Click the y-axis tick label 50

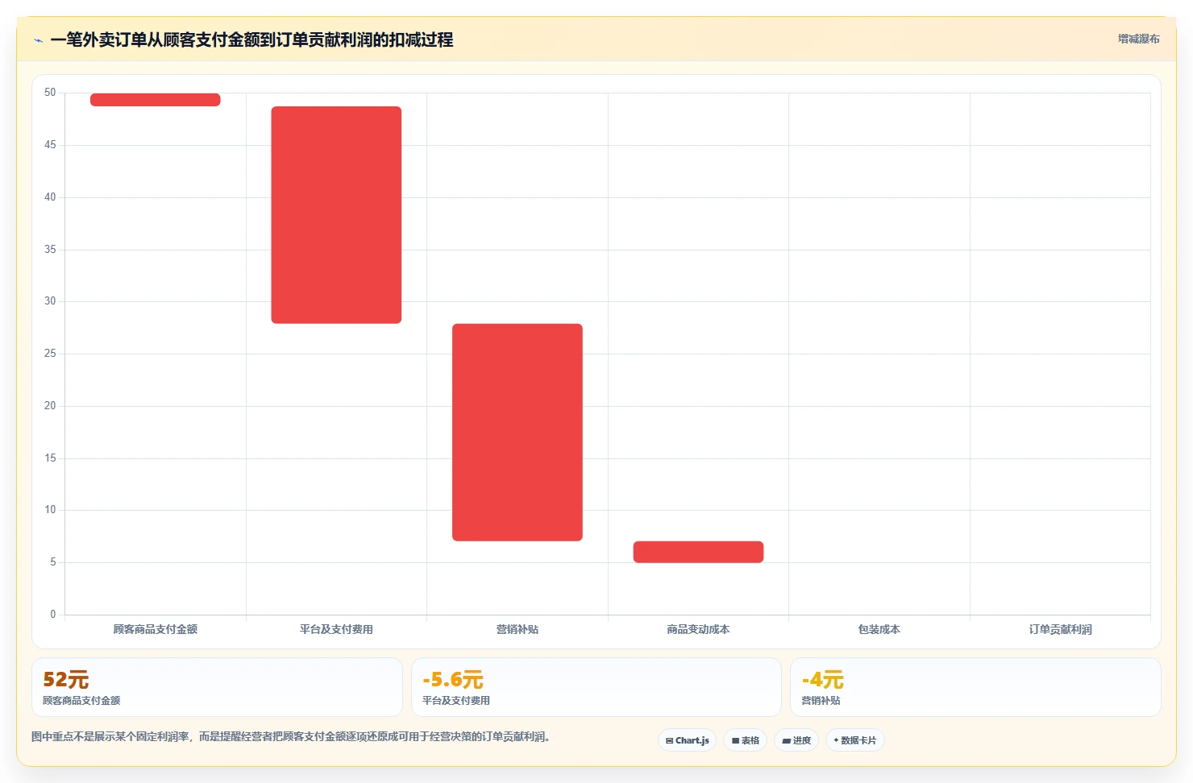point(50,93)
